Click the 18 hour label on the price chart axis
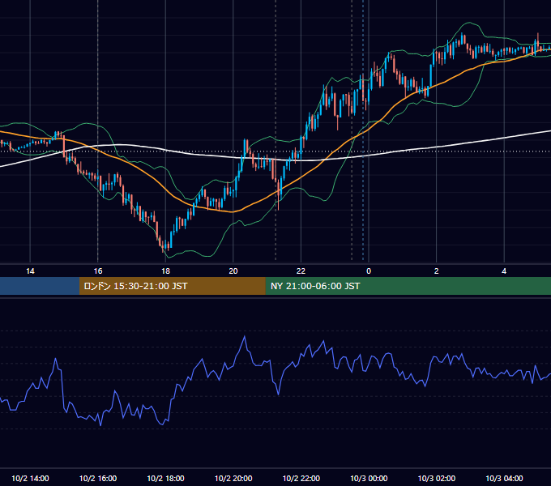 (x=165, y=271)
